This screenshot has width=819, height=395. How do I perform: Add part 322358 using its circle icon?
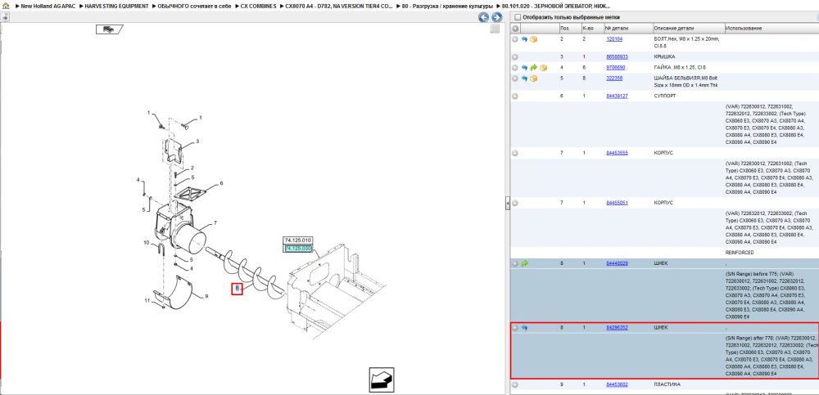click(515, 79)
